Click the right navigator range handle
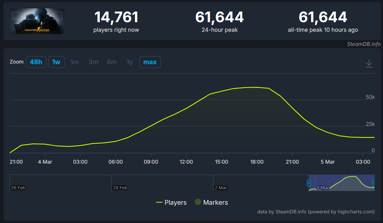The width and height of the screenshot is (383, 223). coord(373,182)
